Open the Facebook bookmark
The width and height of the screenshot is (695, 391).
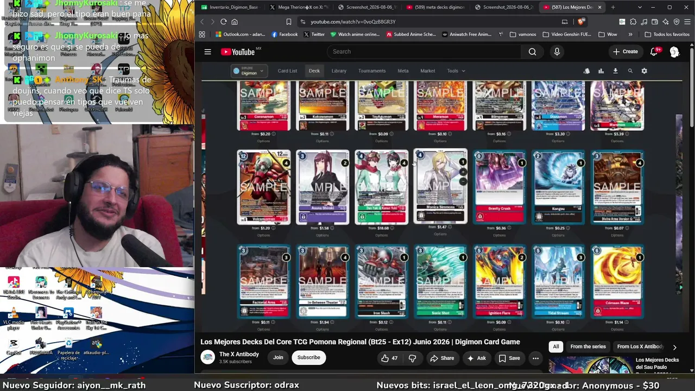tap(284, 34)
